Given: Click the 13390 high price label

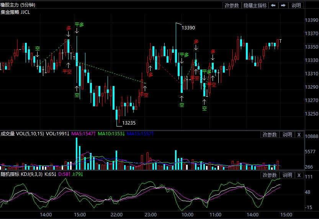Looking at the screenshot, I should [188, 28].
